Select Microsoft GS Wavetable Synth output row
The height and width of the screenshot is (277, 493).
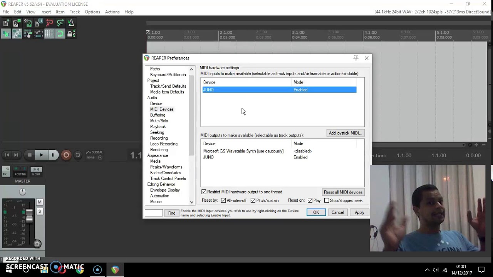coord(279,151)
